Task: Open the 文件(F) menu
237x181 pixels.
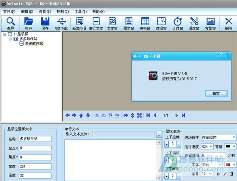Action: click(x=9, y=11)
